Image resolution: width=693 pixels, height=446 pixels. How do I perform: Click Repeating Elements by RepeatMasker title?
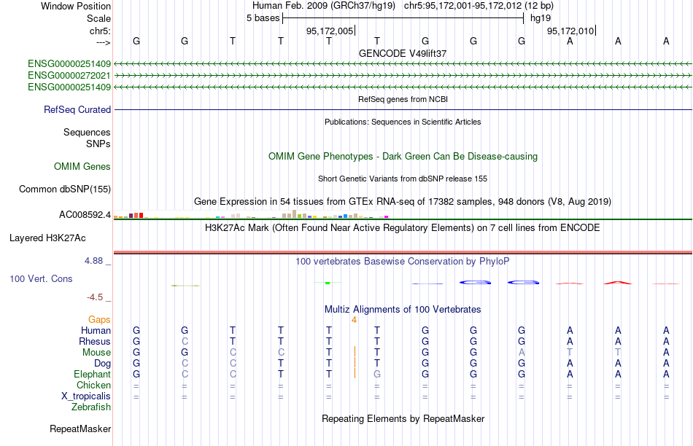[403, 418]
